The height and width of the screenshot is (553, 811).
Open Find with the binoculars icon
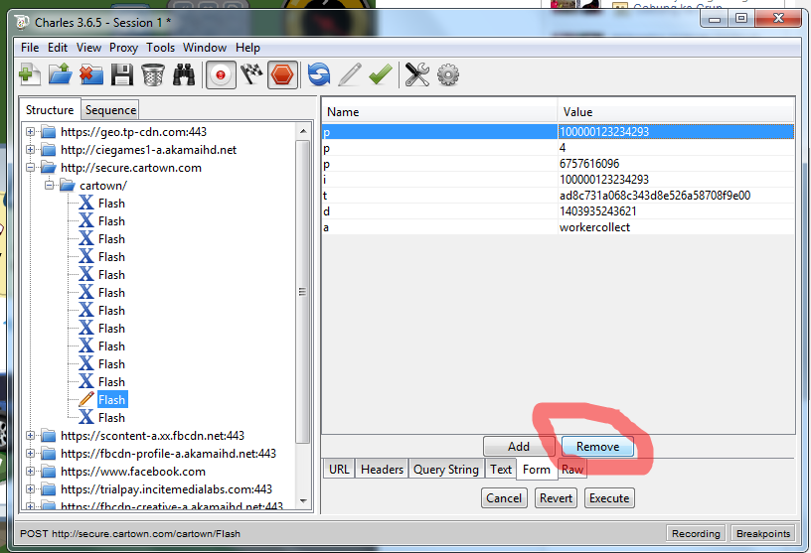[x=184, y=74]
